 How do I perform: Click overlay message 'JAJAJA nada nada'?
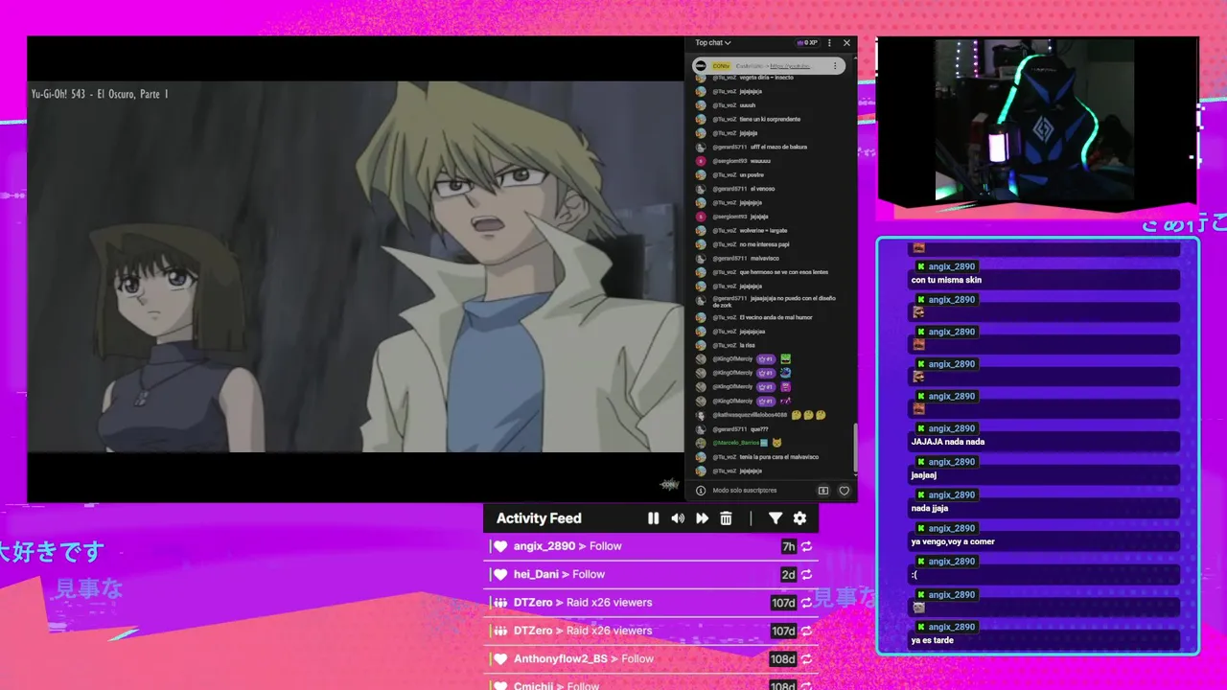tap(947, 442)
